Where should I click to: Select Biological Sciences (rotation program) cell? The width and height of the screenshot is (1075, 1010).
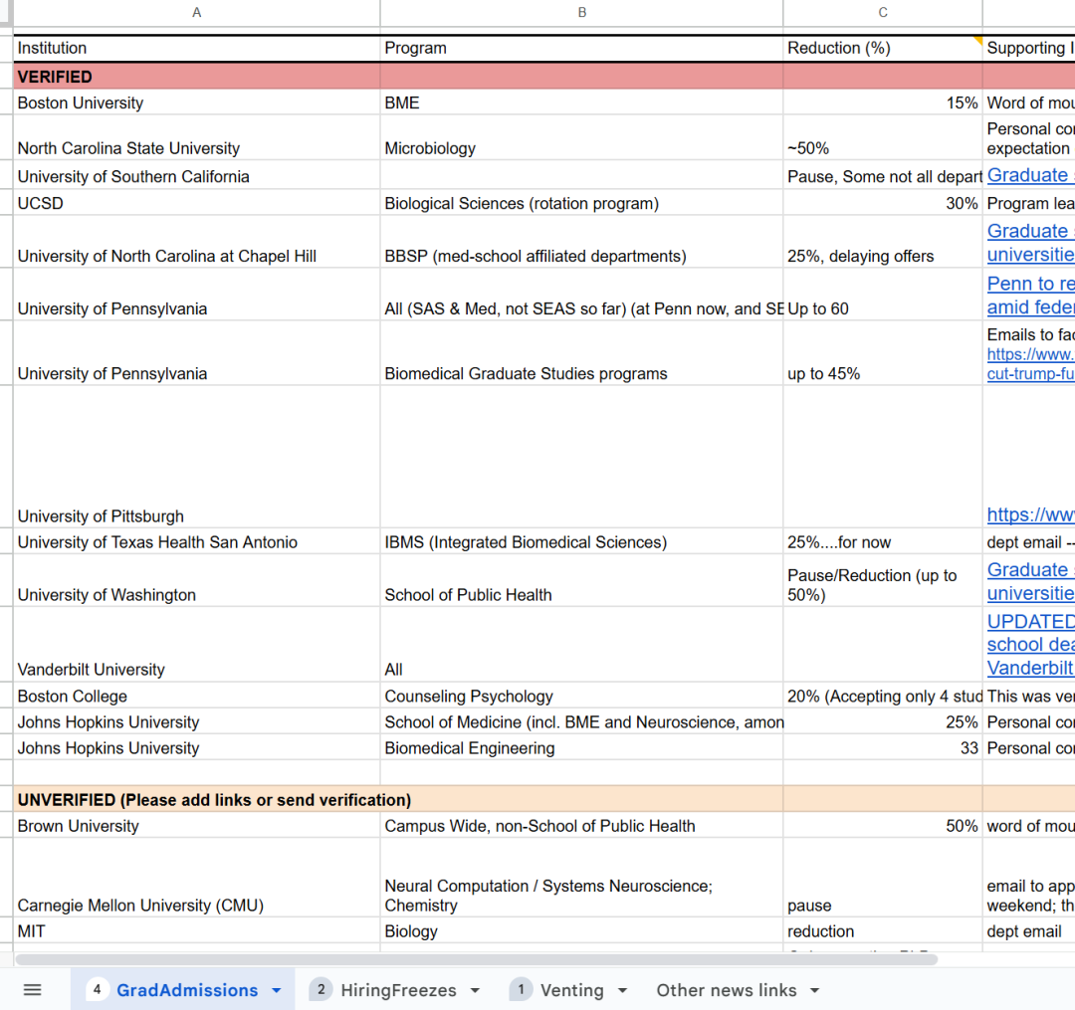[x=581, y=203]
